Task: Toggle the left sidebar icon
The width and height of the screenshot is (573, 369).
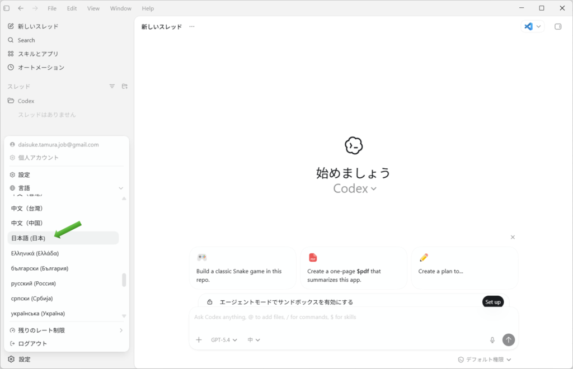Action: (x=7, y=8)
